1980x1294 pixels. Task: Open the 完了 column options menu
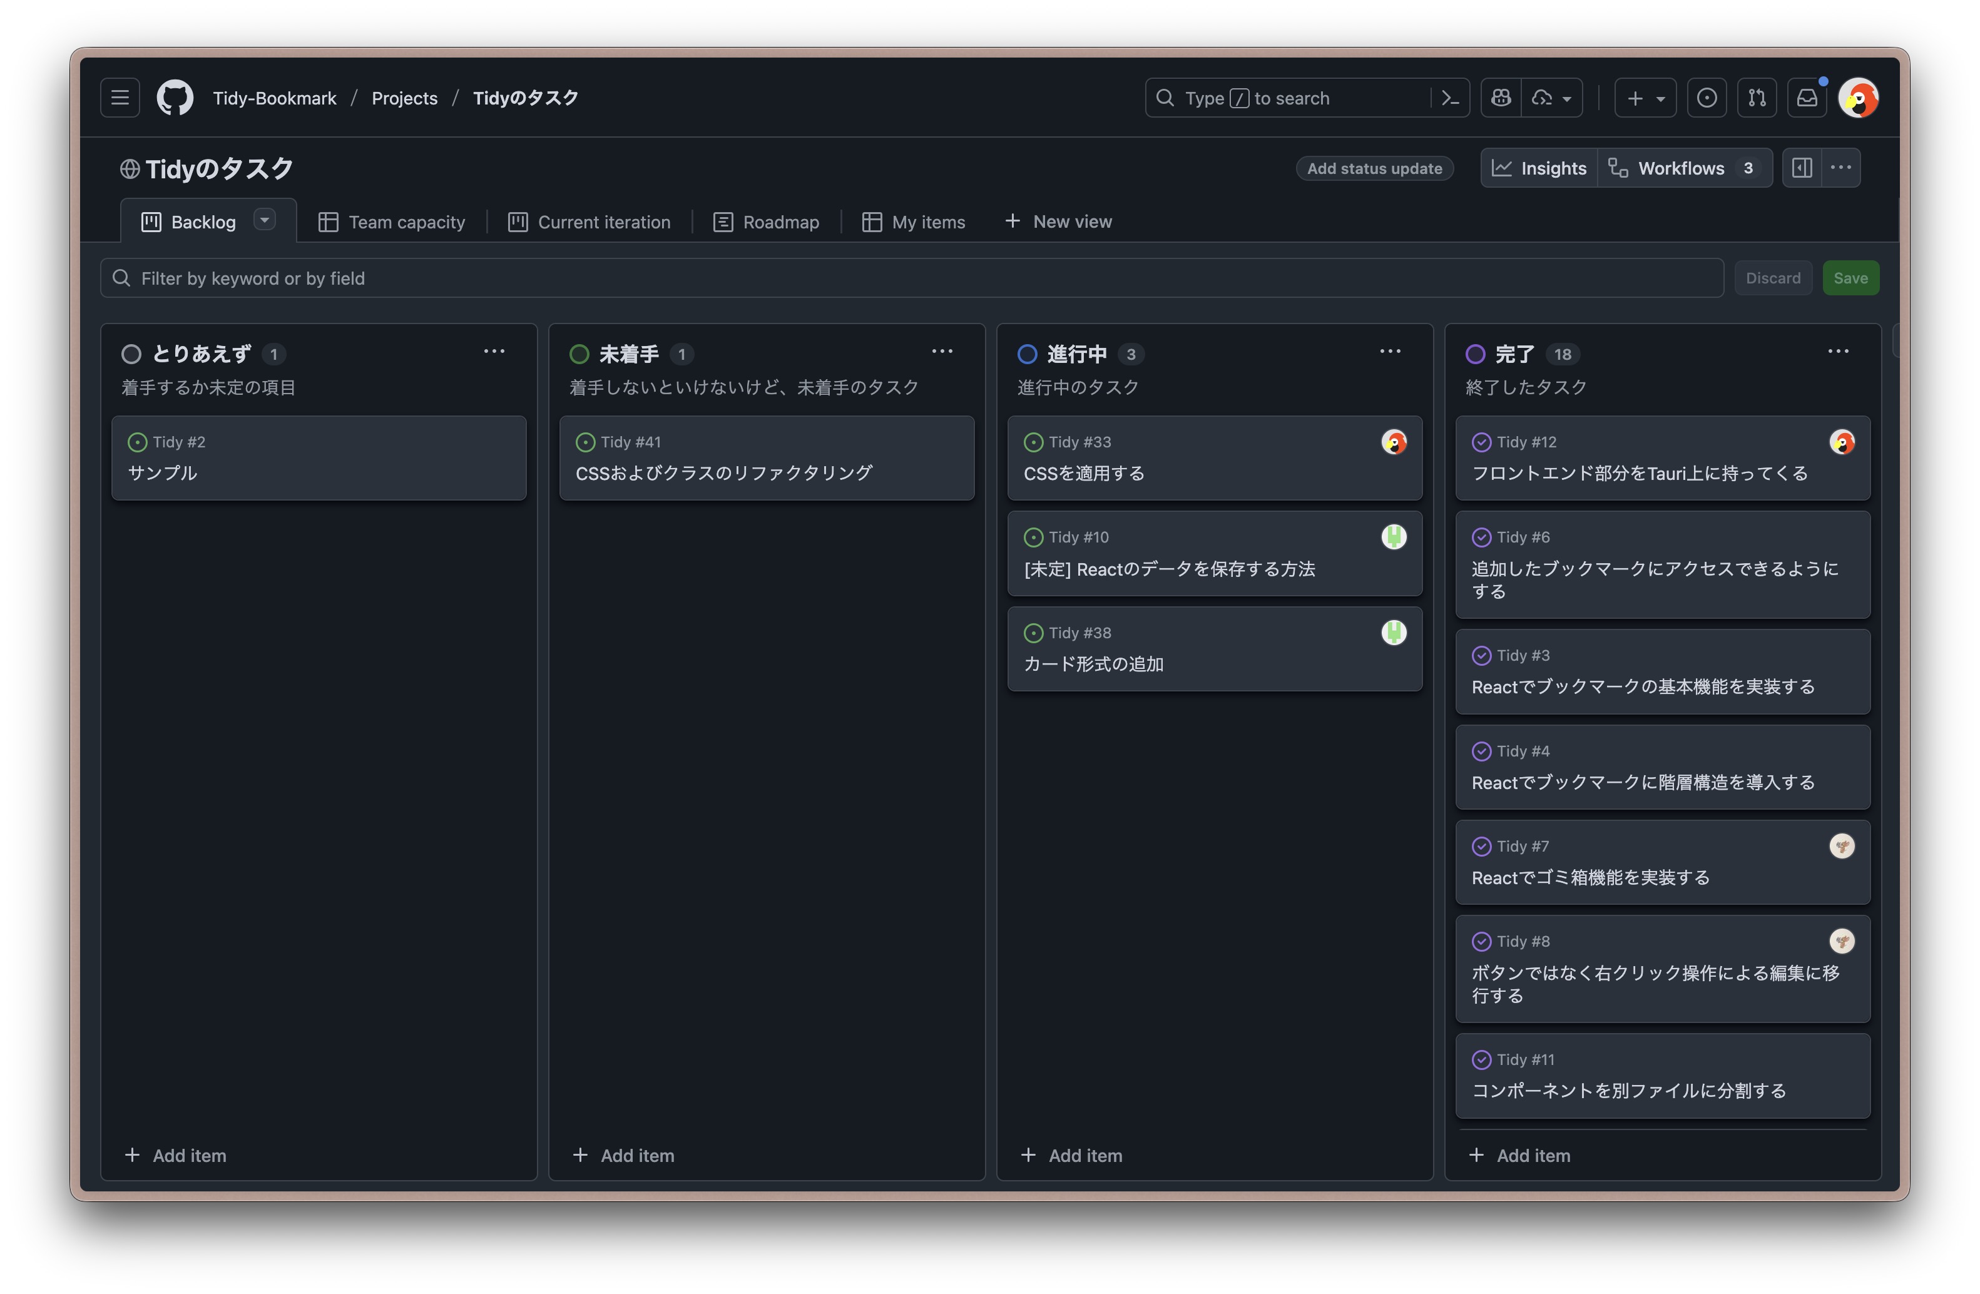(1838, 351)
